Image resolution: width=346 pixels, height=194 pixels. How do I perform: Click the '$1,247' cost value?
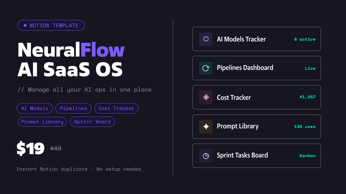coord(307,97)
